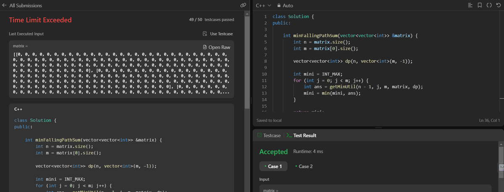
Task: Click the 'Accepted' result text
Action: [x=273, y=151]
